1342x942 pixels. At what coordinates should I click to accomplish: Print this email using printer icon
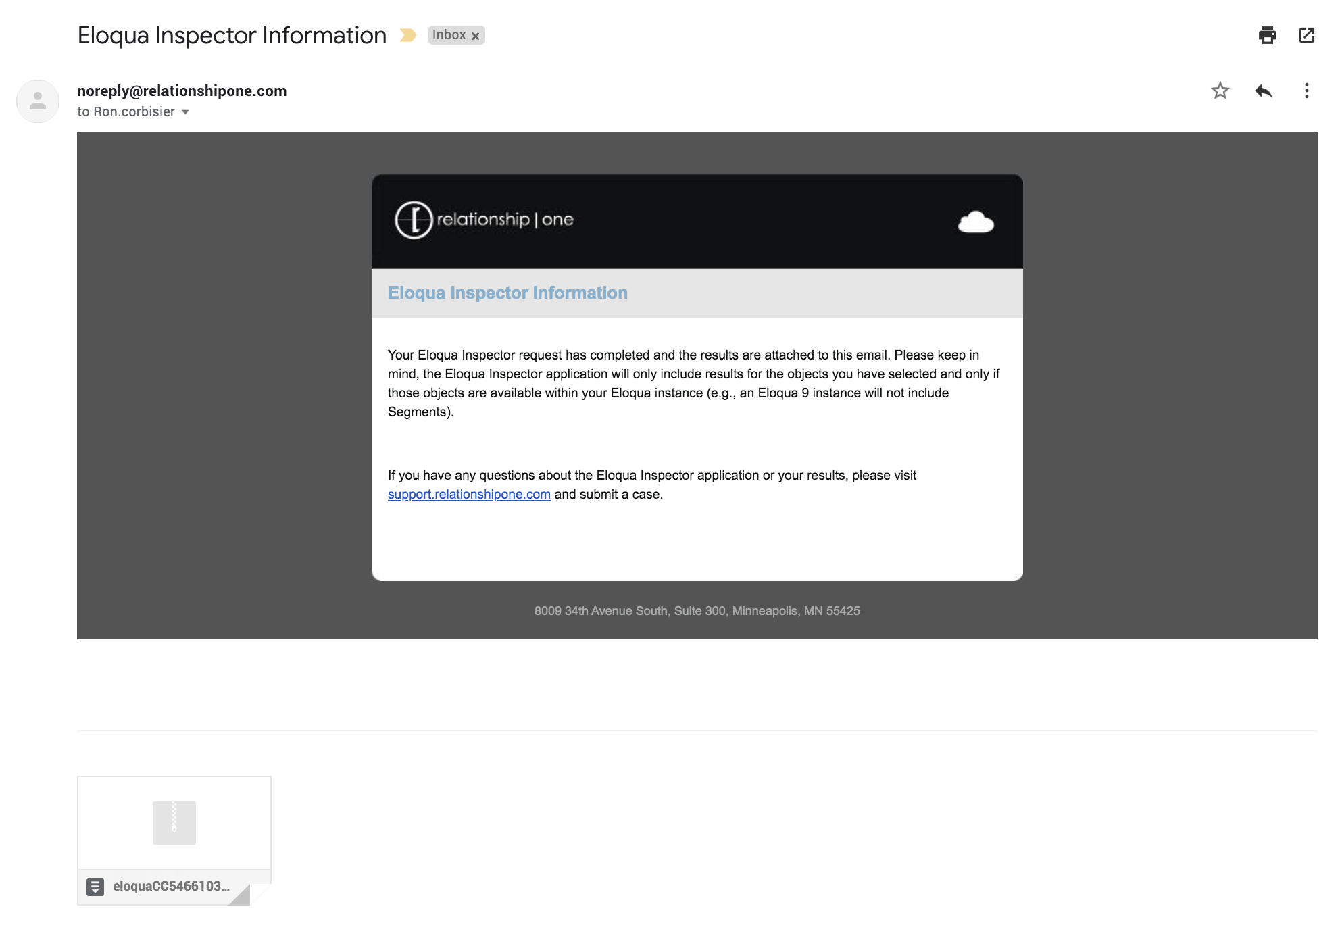coord(1267,35)
